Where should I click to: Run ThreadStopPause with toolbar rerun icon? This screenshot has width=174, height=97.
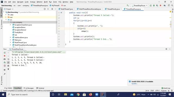[151, 5]
